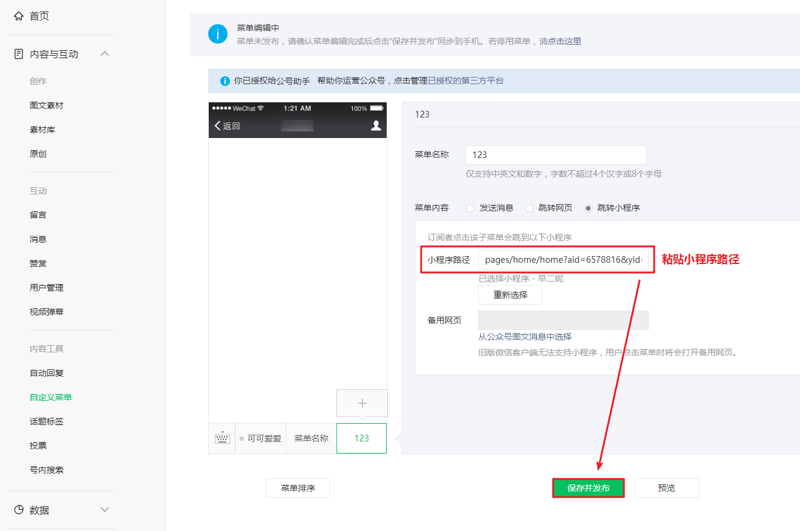This screenshot has width=800, height=531.
Task: Click the 预览 button
Action: [667, 488]
